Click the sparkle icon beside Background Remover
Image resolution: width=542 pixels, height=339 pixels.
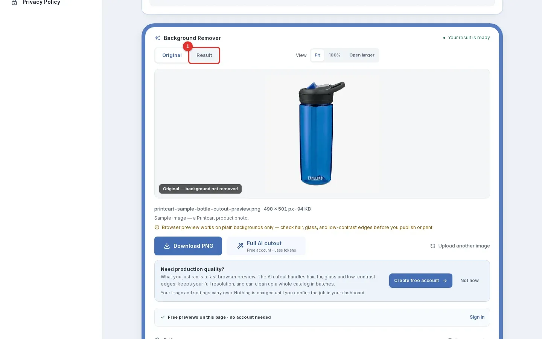coord(157,38)
